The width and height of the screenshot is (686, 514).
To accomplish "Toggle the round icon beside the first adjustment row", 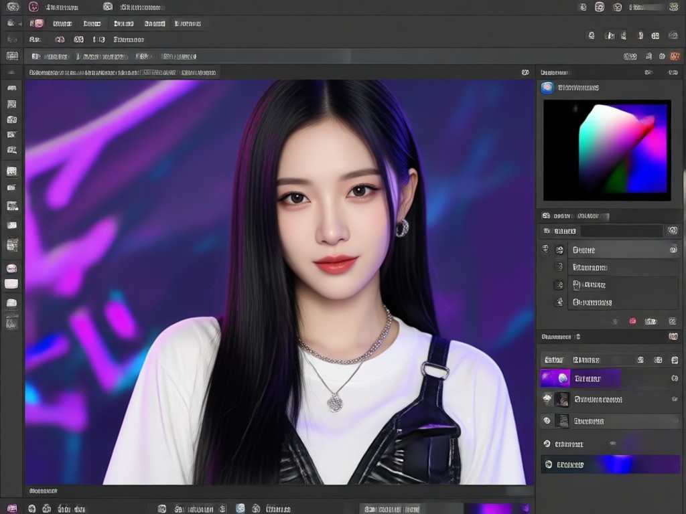I will click(559, 250).
